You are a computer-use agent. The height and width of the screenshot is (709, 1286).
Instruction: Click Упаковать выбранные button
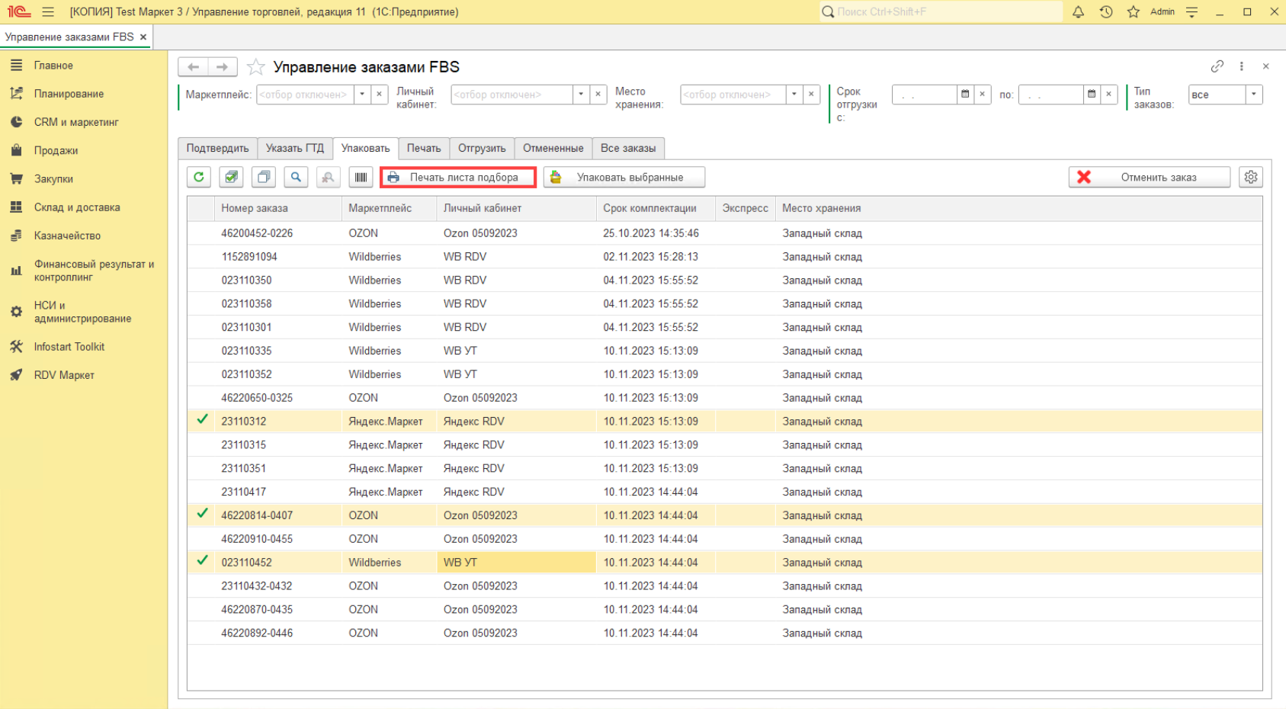click(624, 177)
